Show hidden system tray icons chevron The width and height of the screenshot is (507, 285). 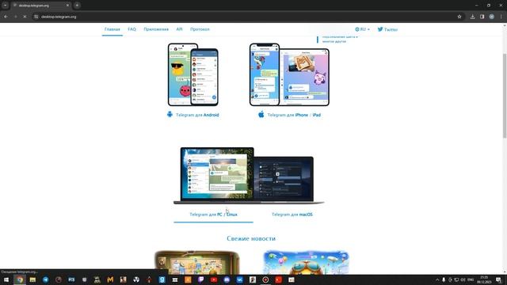click(x=437, y=279)
